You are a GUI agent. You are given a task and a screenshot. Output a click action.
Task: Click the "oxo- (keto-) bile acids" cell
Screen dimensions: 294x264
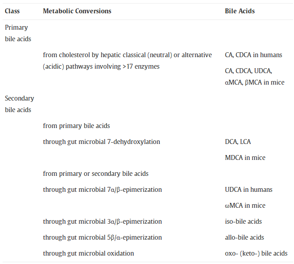[256, 253]
